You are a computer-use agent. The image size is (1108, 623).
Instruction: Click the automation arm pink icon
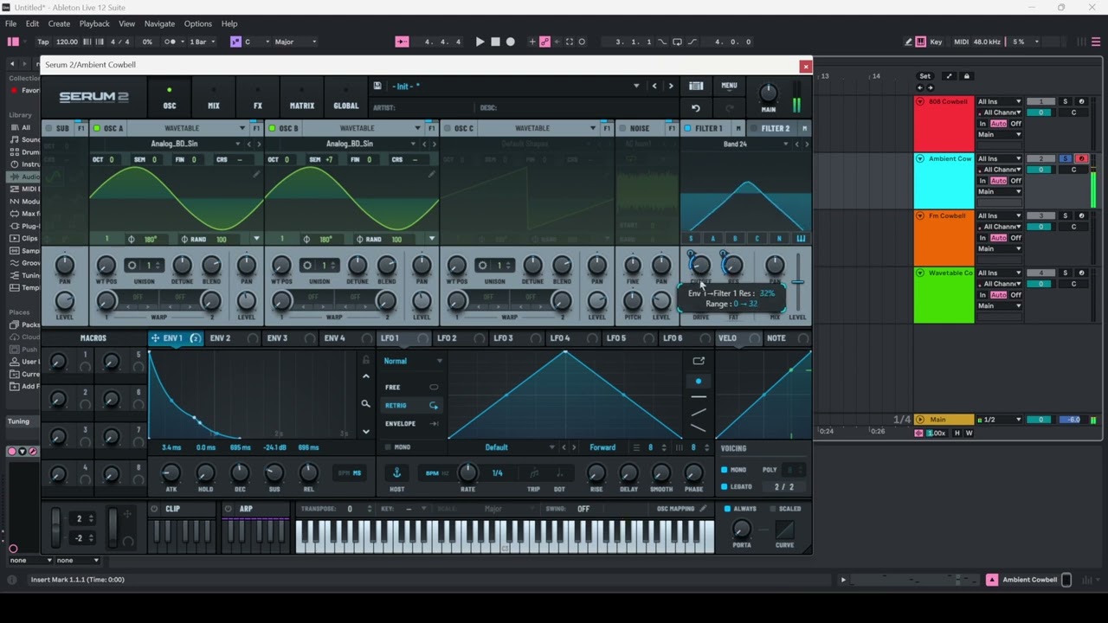click(x=544, y=42)
